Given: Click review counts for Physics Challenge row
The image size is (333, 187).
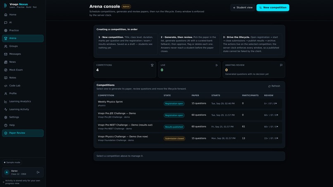Looking at the screenshot, I should click(271, 138).
